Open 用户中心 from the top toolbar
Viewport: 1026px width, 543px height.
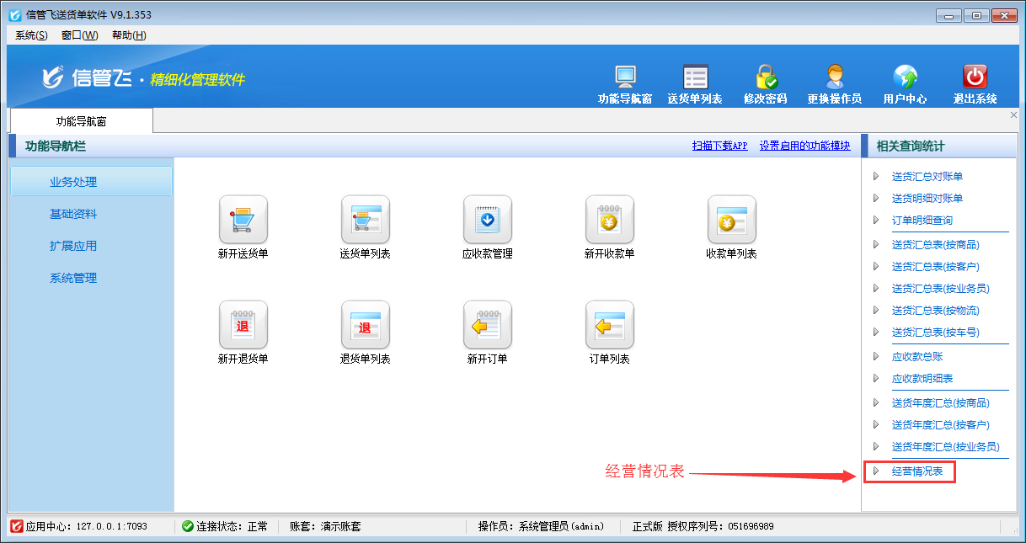905,84
